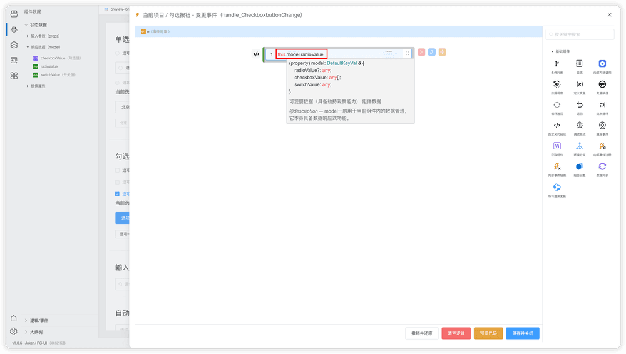Image resolution: width=626 pixels, height=354 pixels.
Task: Add the 定义变量 (x) node
Action: pos(579,88)
